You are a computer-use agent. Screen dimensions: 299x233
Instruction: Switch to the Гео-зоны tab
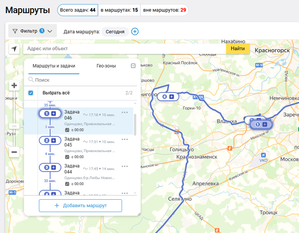(106, 66)
